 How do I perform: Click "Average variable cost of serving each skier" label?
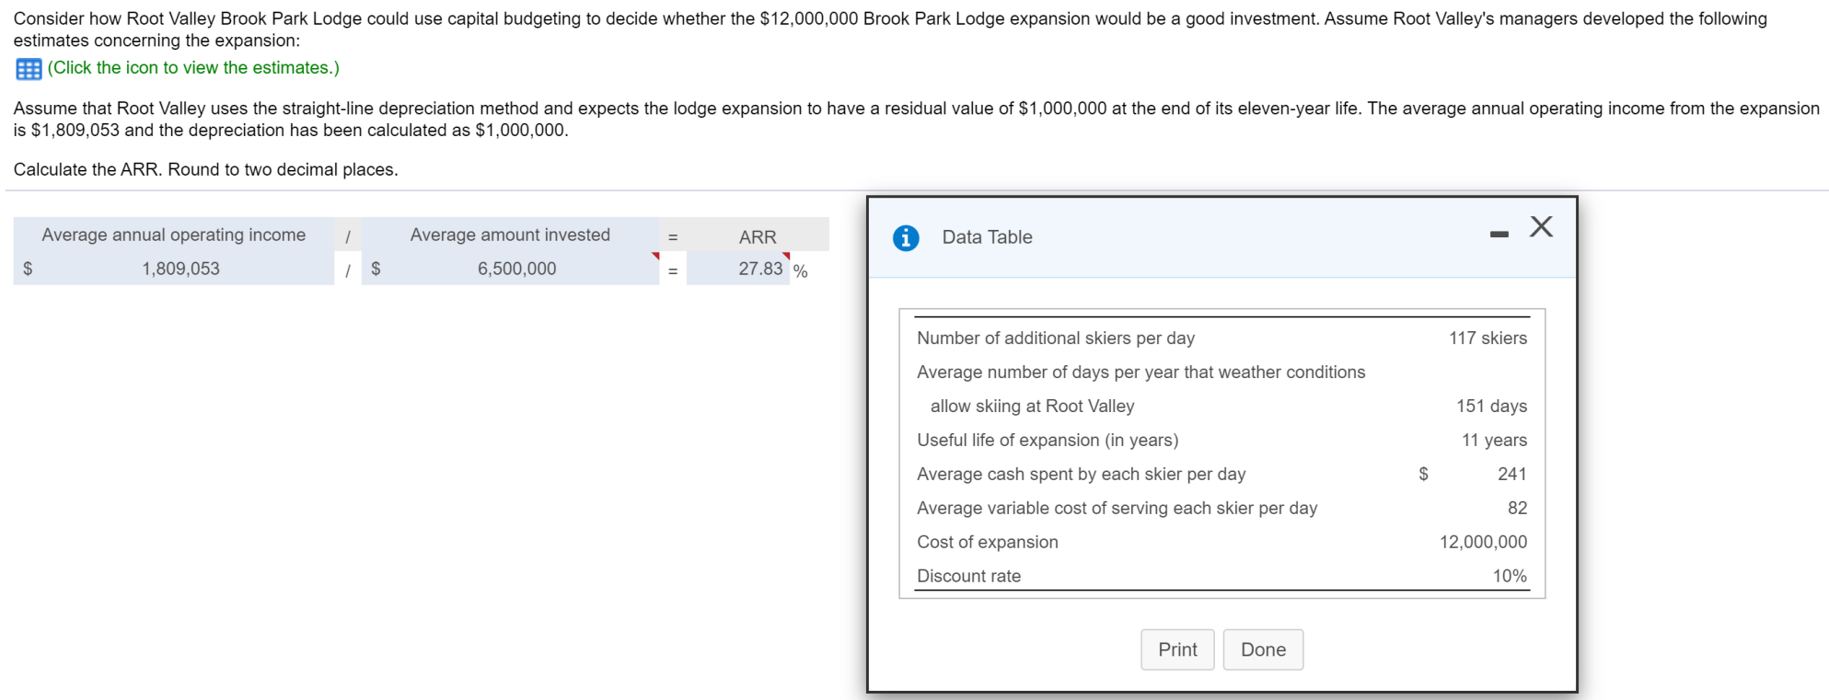click(1117, 509)
